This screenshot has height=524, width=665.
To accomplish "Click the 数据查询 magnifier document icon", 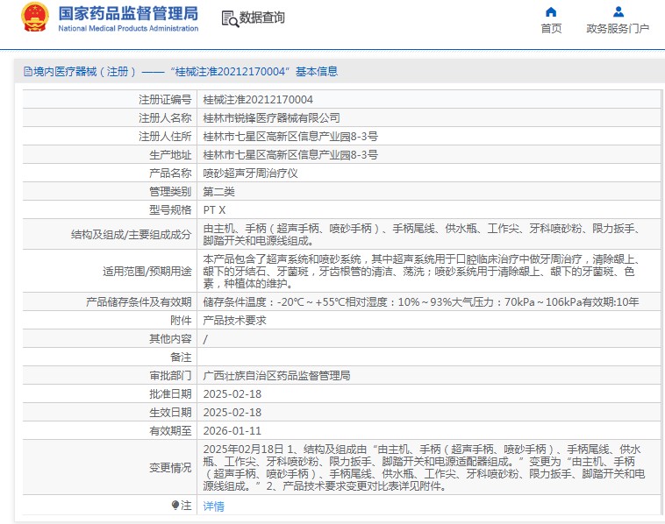I will [229, 18].
